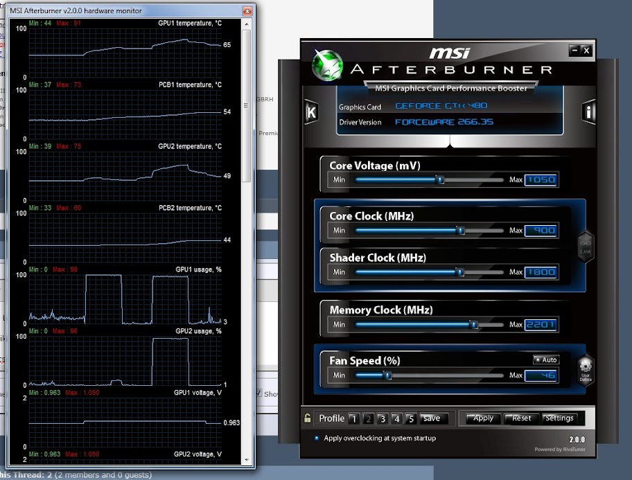
Task: Click the Forceware 266.35 driver version text
Action: [444, 122]
